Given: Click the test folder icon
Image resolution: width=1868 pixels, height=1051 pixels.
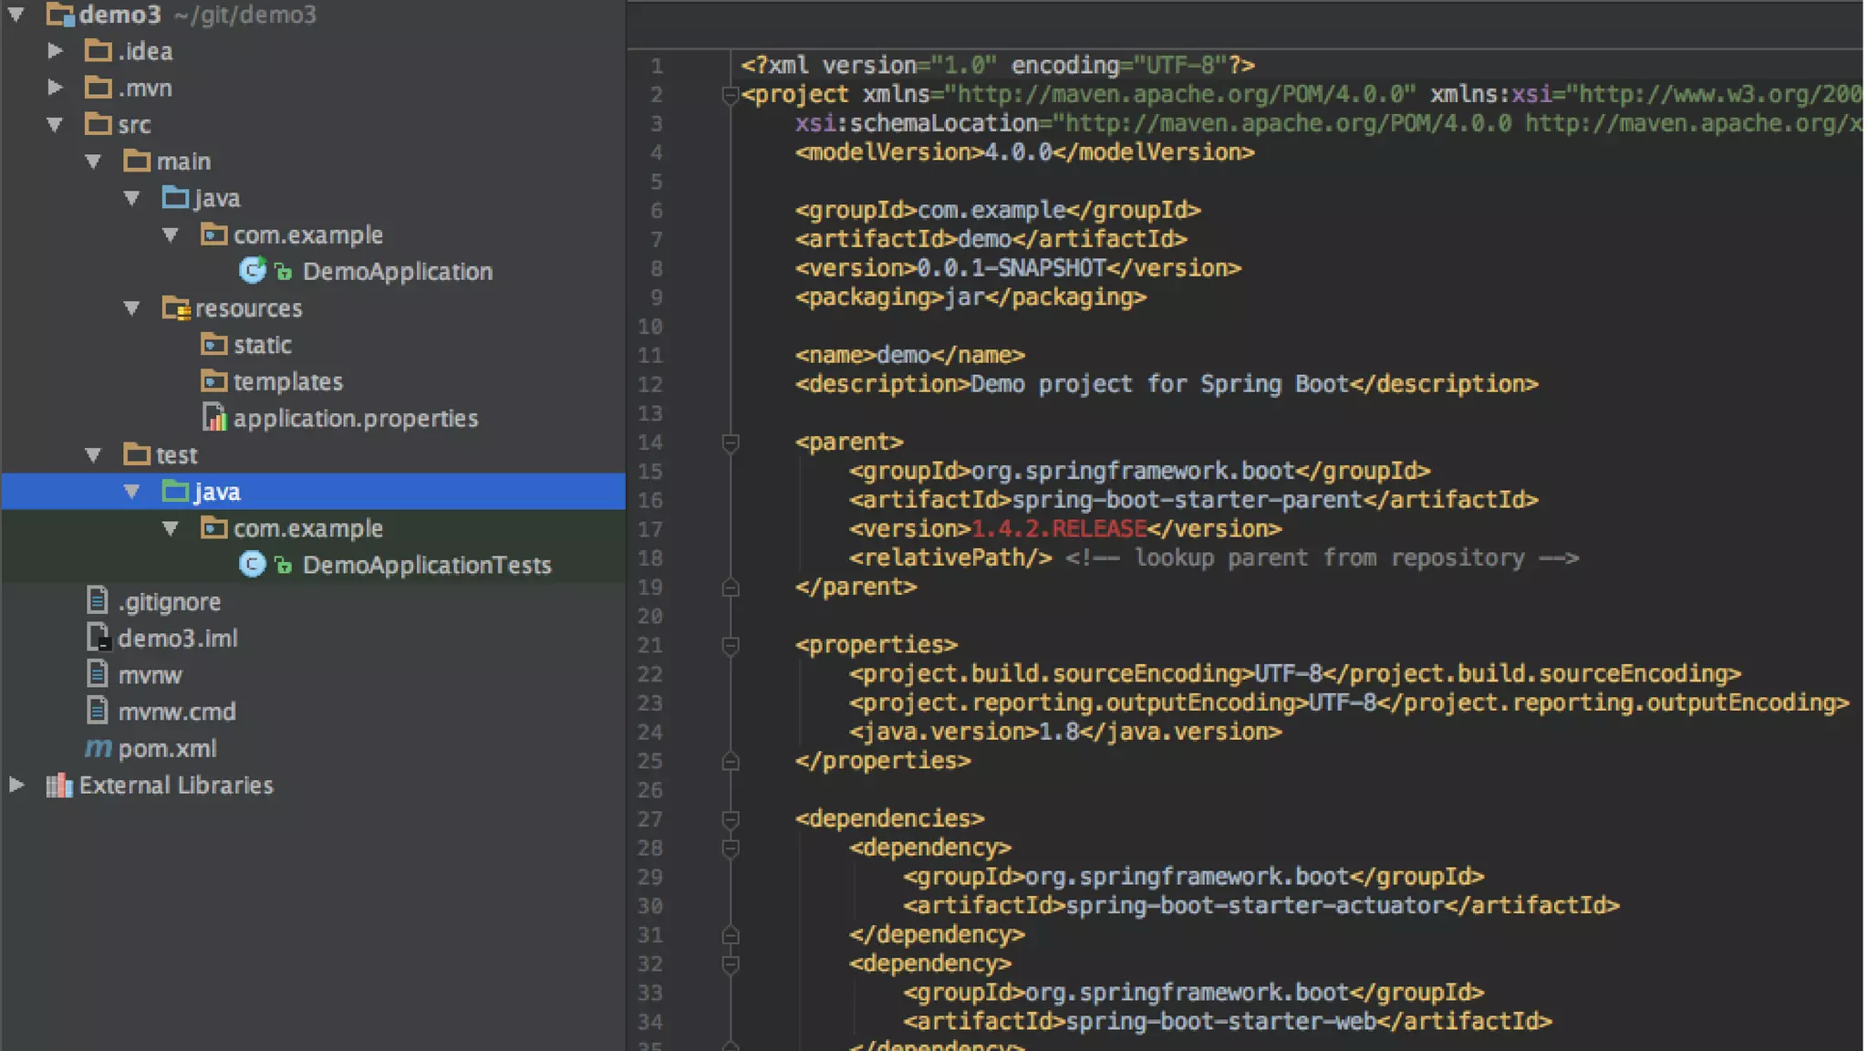Looking at the screenshot, I should pyautogui.click(x=137, y=453).
